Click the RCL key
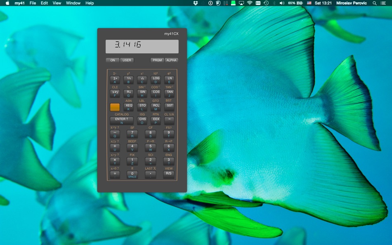 tap(156, 107)
